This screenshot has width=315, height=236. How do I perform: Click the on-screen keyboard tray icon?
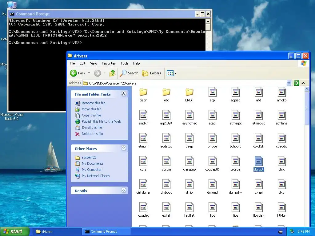click(281, 232)
